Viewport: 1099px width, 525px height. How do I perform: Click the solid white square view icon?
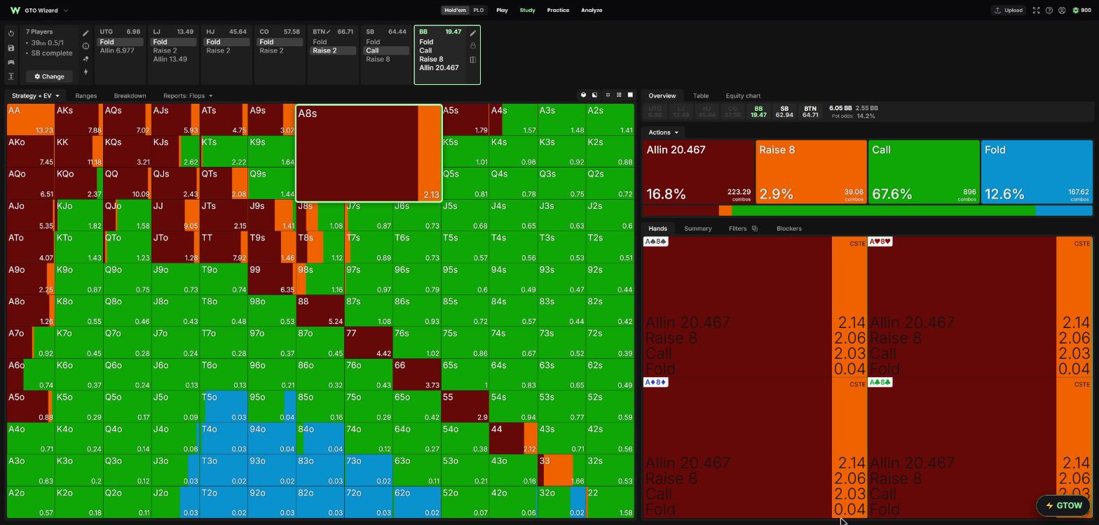(630, 95)
